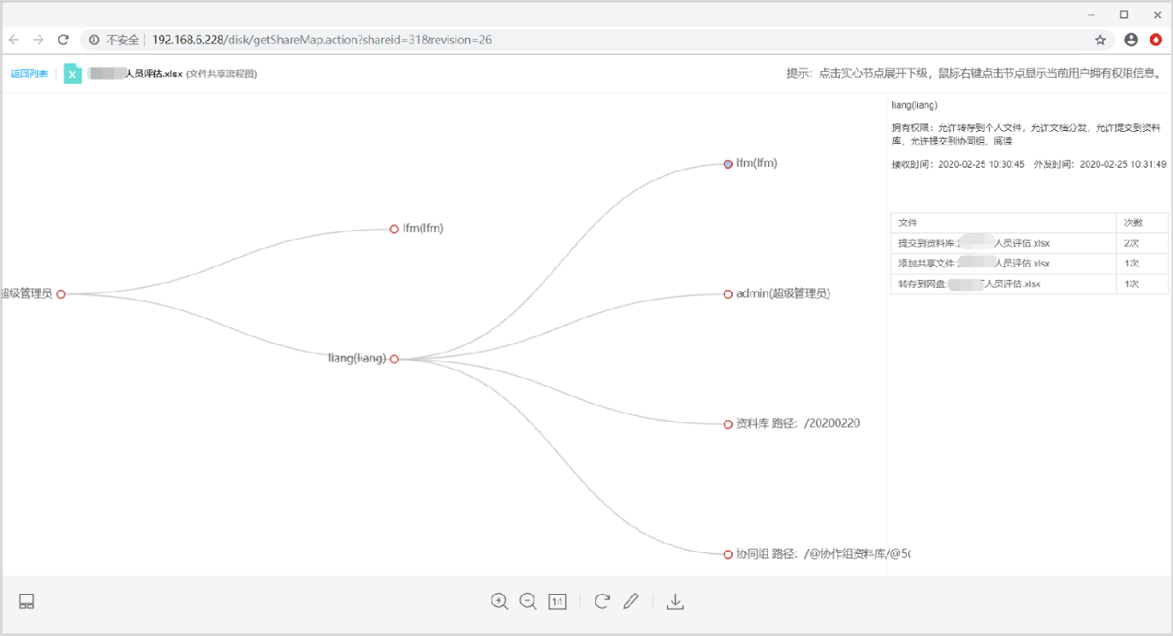
Task: Click the browser address bar URL
Action: pyautogui.click(x=321, y=39)
